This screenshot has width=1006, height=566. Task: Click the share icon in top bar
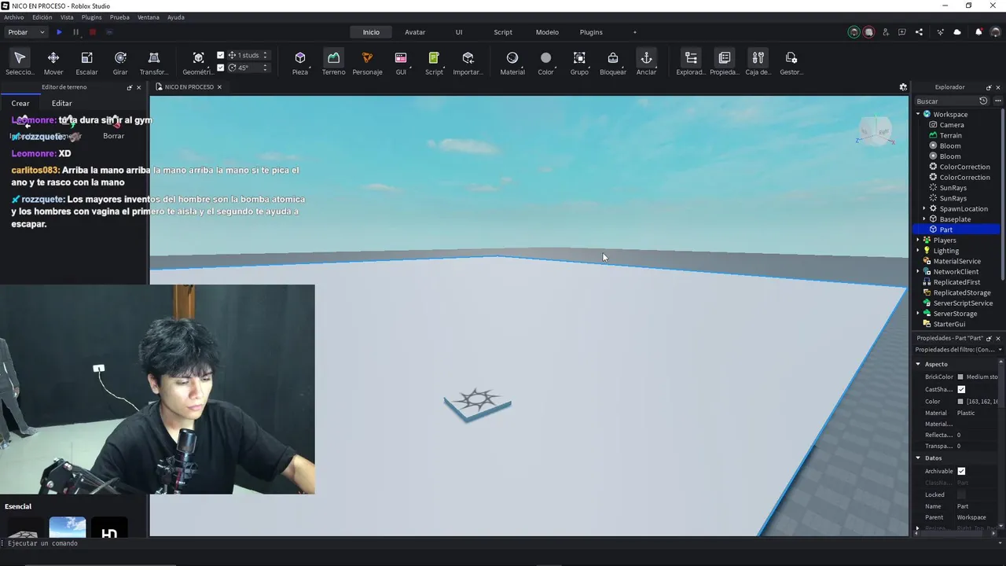click(x=919, y=32)
